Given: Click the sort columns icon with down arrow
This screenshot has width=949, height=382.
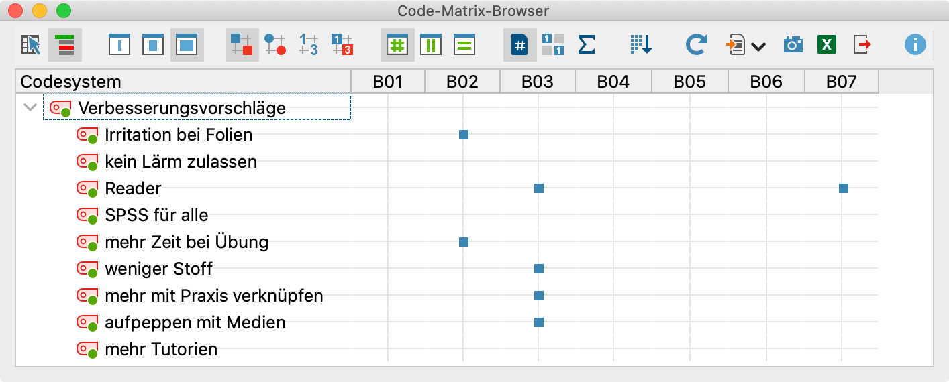Looking at the screenshot, I should point(641,45).
